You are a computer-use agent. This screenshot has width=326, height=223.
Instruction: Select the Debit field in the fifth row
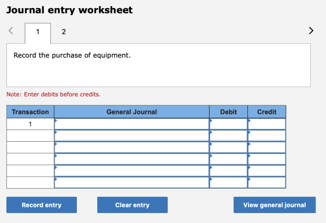tap(228, 171)
